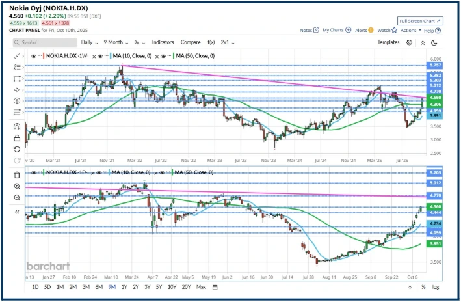The image size is (461, 302).
Task: Open chart settings gear icon
Action: click(409, 42)
